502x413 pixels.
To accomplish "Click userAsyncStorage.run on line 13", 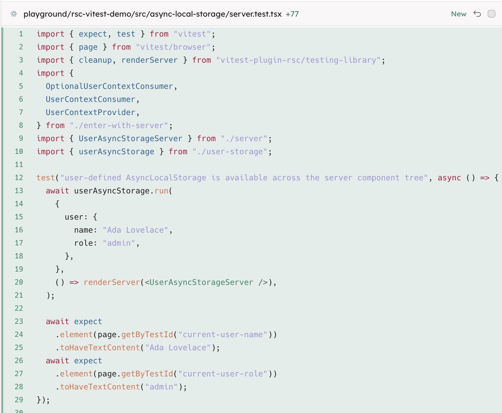I will point(121,191).
